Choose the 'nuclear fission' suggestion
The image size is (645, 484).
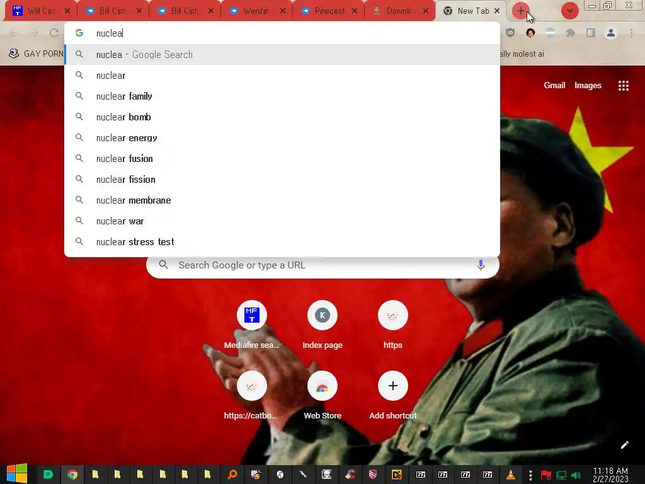click(282, 180)
